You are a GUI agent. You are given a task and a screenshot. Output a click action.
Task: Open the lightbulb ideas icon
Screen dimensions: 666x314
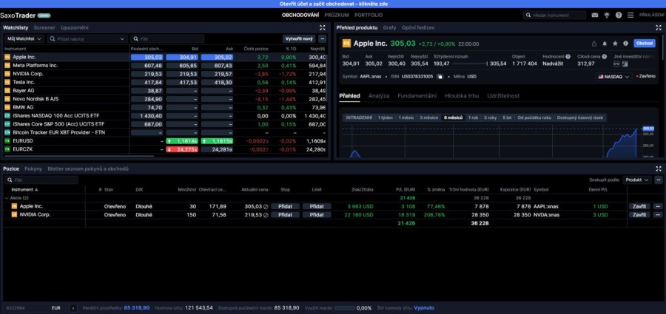pos(607,15)
